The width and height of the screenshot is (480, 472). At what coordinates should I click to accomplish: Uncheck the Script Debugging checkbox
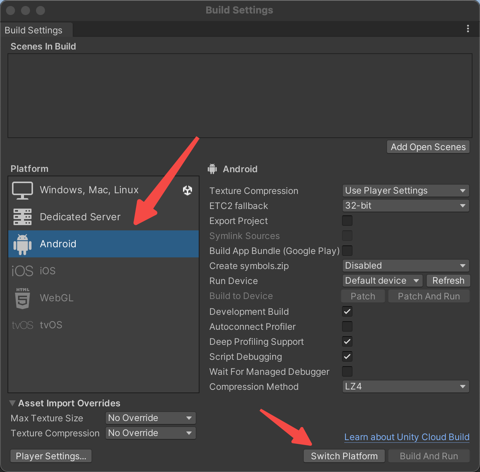pos(347,356)
